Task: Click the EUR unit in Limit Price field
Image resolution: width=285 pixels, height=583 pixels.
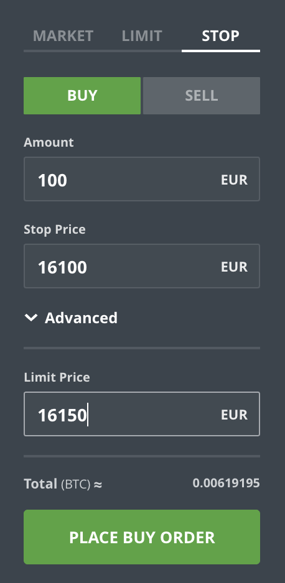Action: [235, 415]
